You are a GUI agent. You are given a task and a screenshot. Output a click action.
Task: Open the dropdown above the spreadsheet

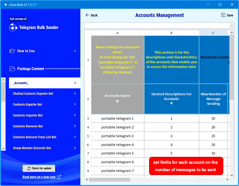[x=231, y=26]
